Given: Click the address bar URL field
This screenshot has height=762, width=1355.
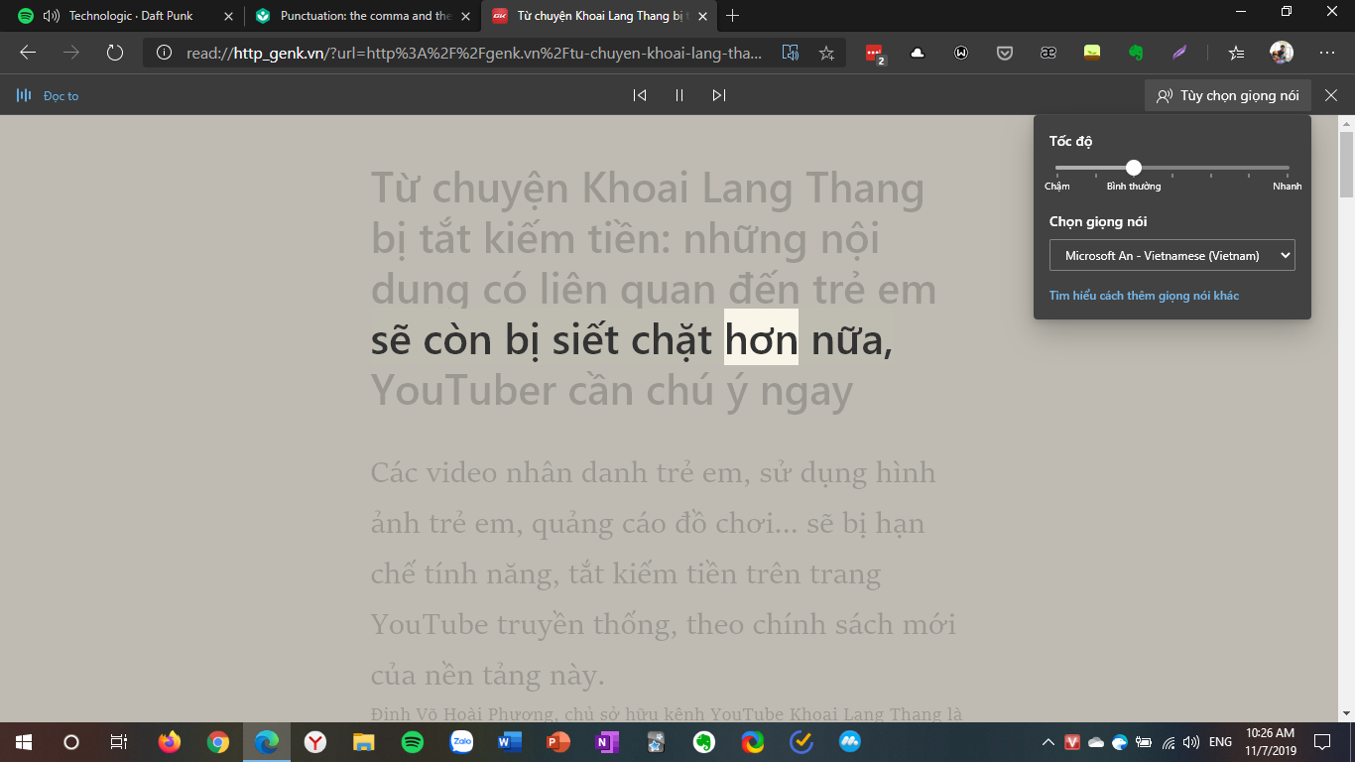Looking at the screenshot, I should (474, 53).
